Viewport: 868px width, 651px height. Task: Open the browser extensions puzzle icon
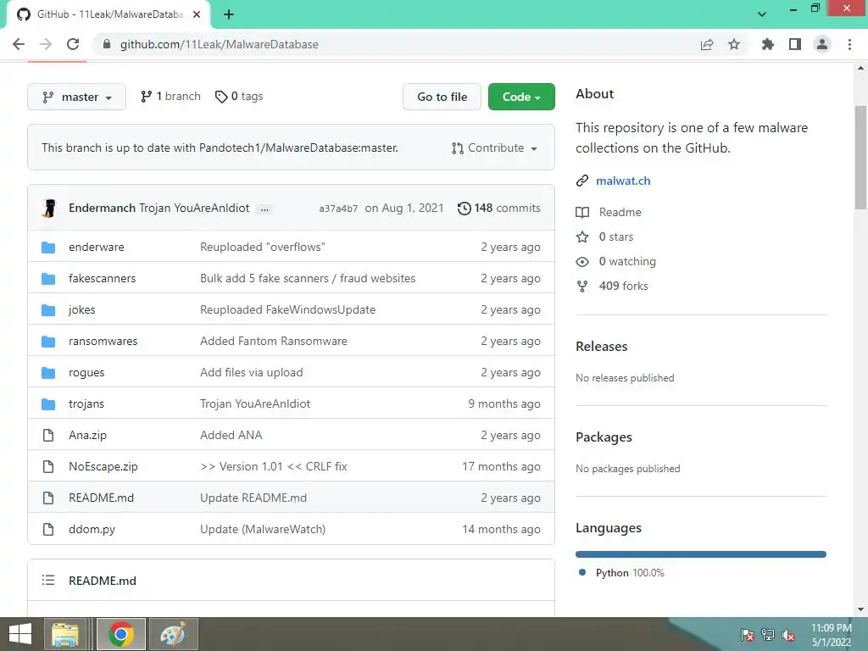click(767, 44)
